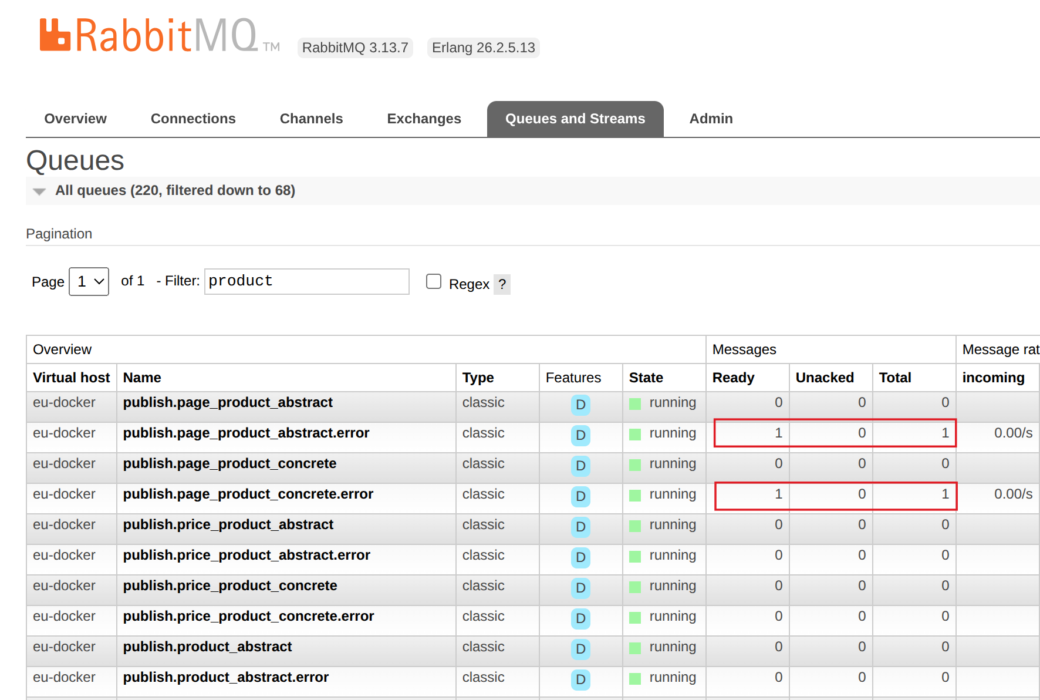Open the Channels tab
Viewport: 1040px width, 700px height.
(x=311, y=119)
